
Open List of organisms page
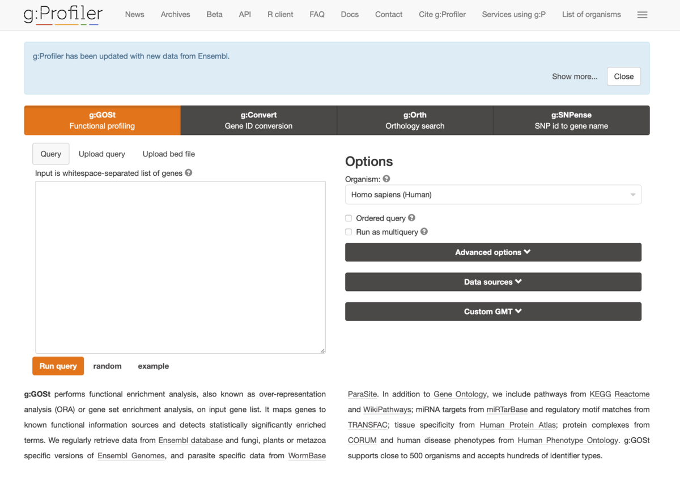pyautogui.click(x=592, y=14)
